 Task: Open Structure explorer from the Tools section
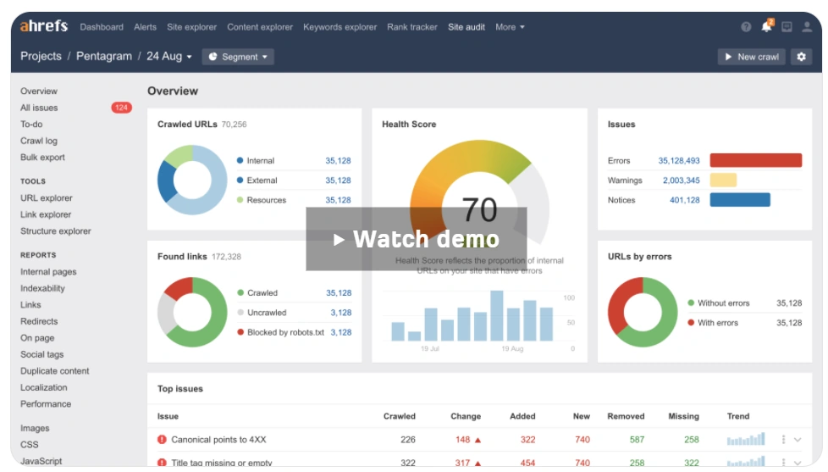click(x=56, y=231)
